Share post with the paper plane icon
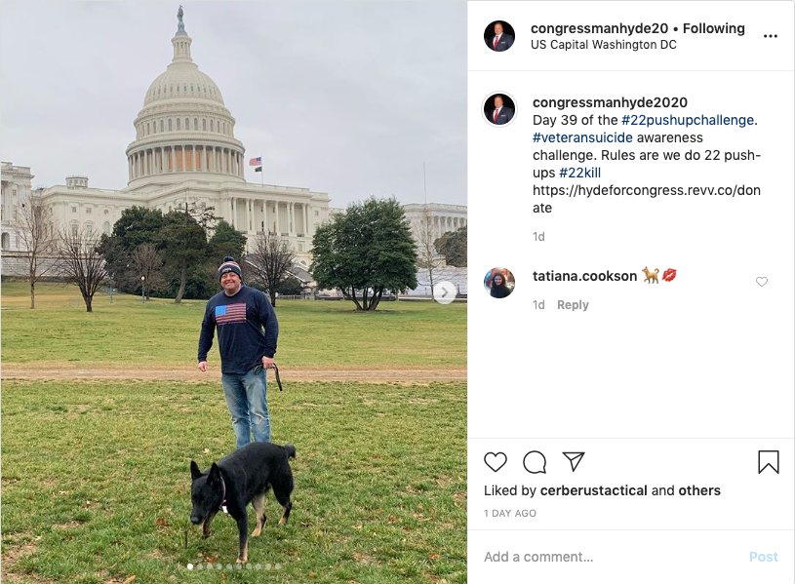The height and width of the screenshot is (584, 795). [574, 461]
